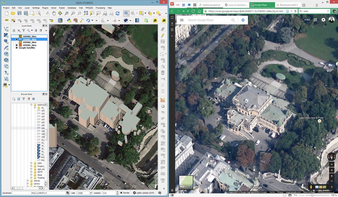Toggle the Render checkbox in status bar
Image resolution: width=338 pixels, height=197 pixels.
point(121,193)
